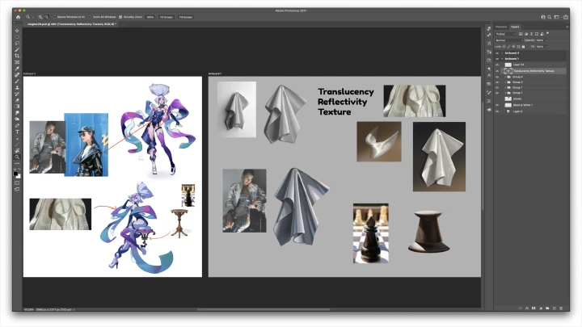Choose Zoom Out mode in options bar
Viewport: 582px width, 327px height.
tap(46, 17)
